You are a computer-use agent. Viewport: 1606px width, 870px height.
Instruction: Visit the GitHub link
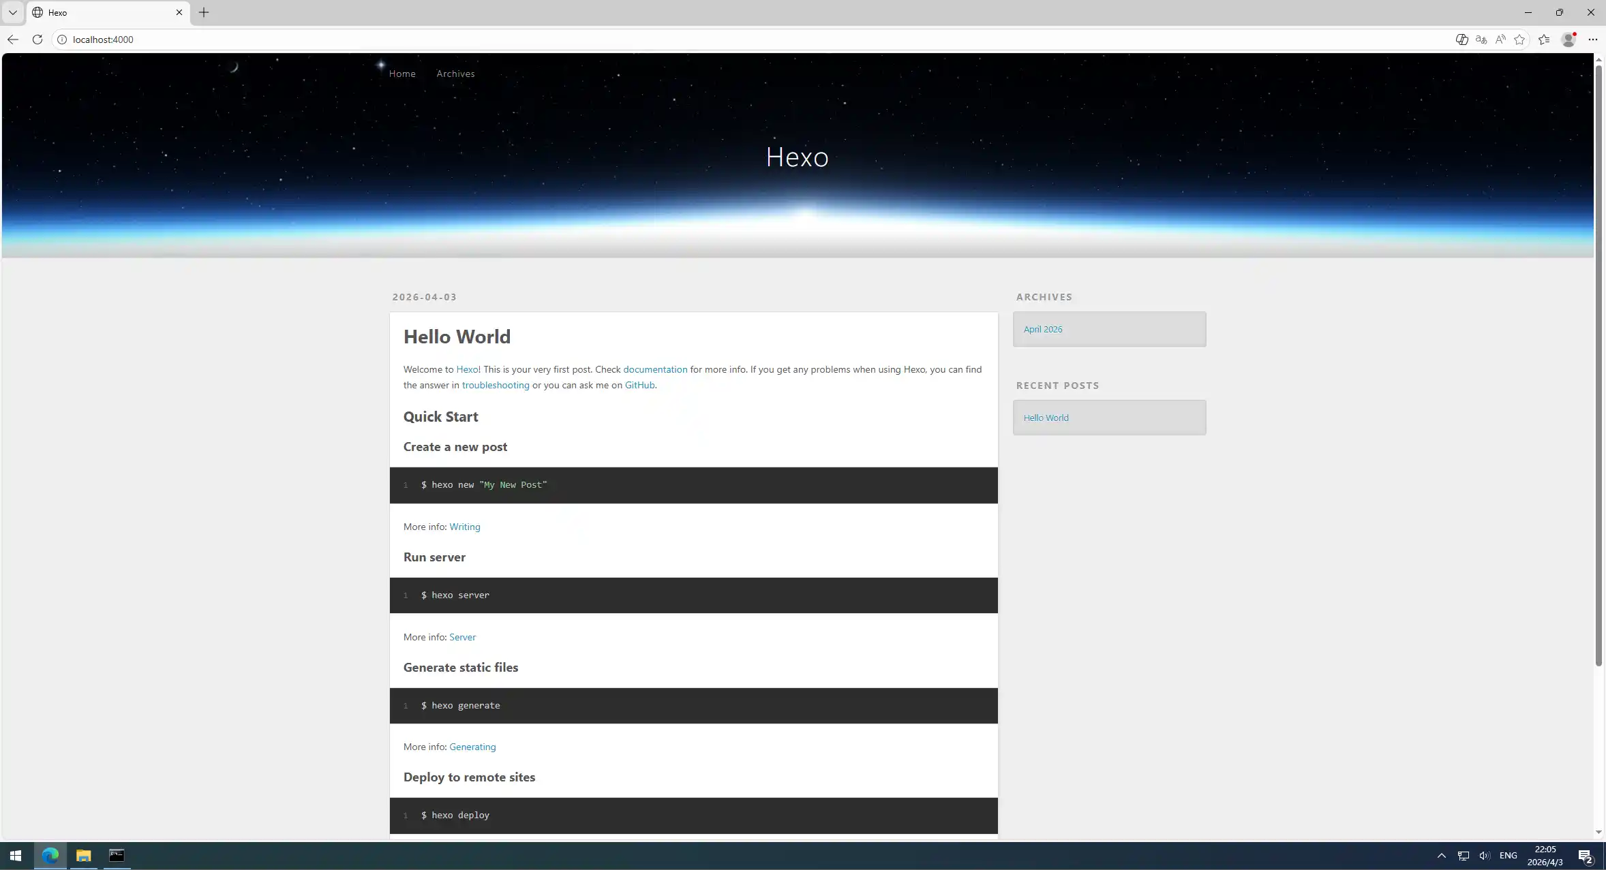point(639,385)
